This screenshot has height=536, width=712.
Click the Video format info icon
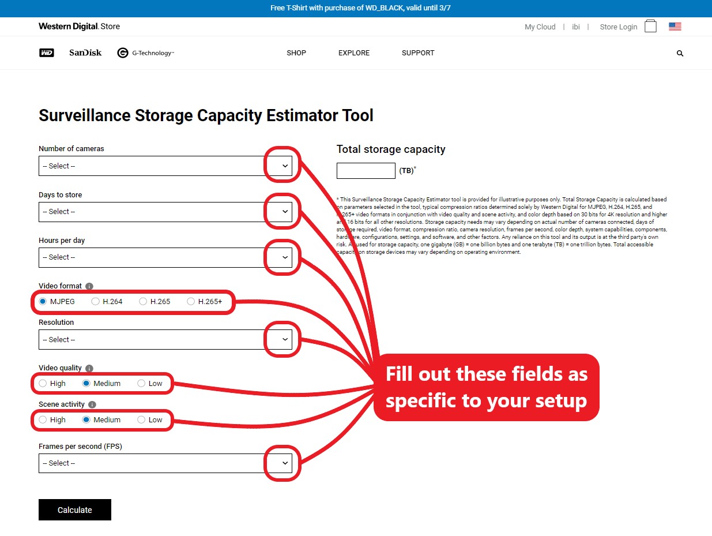point(89,286)
